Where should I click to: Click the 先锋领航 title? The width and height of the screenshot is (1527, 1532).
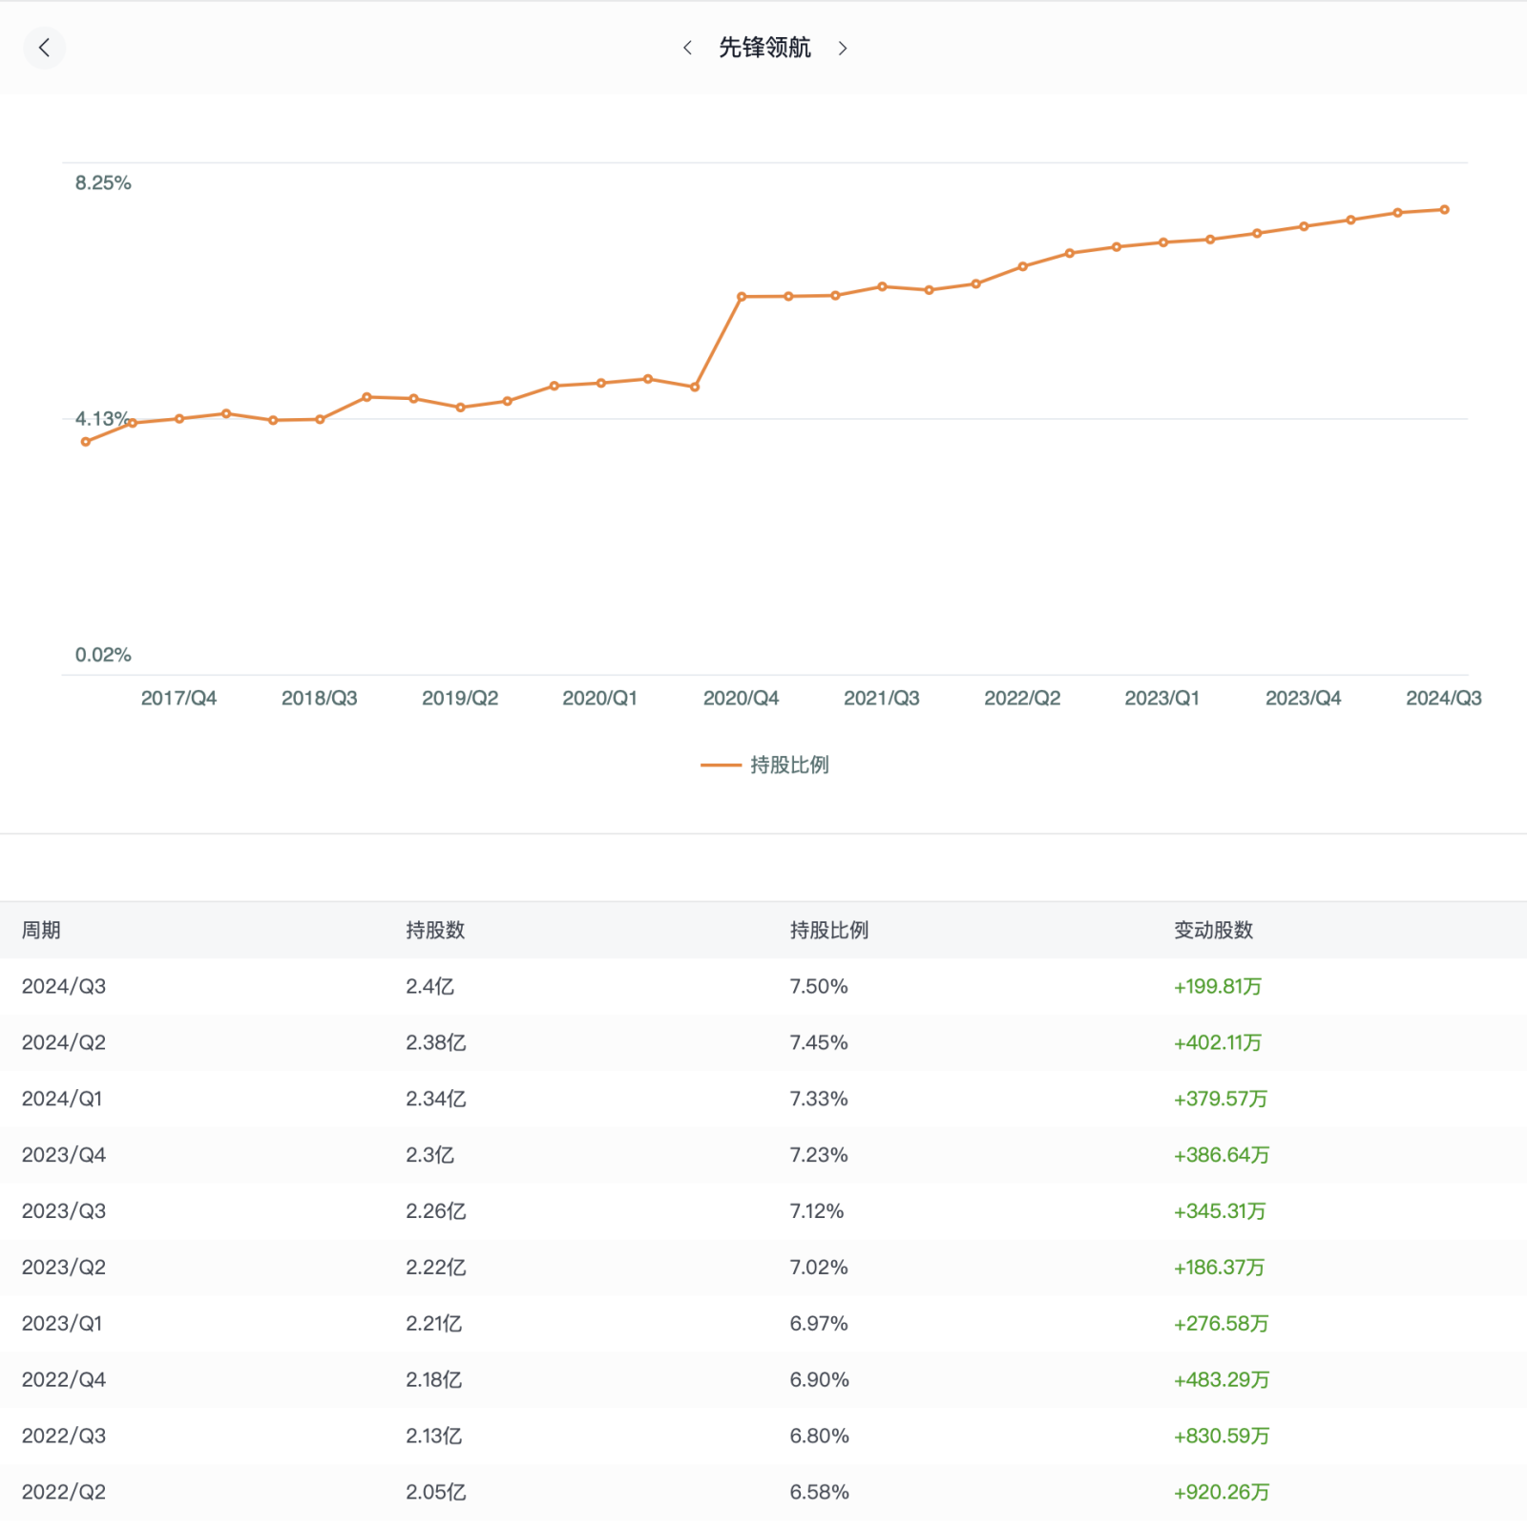point(764,48)
